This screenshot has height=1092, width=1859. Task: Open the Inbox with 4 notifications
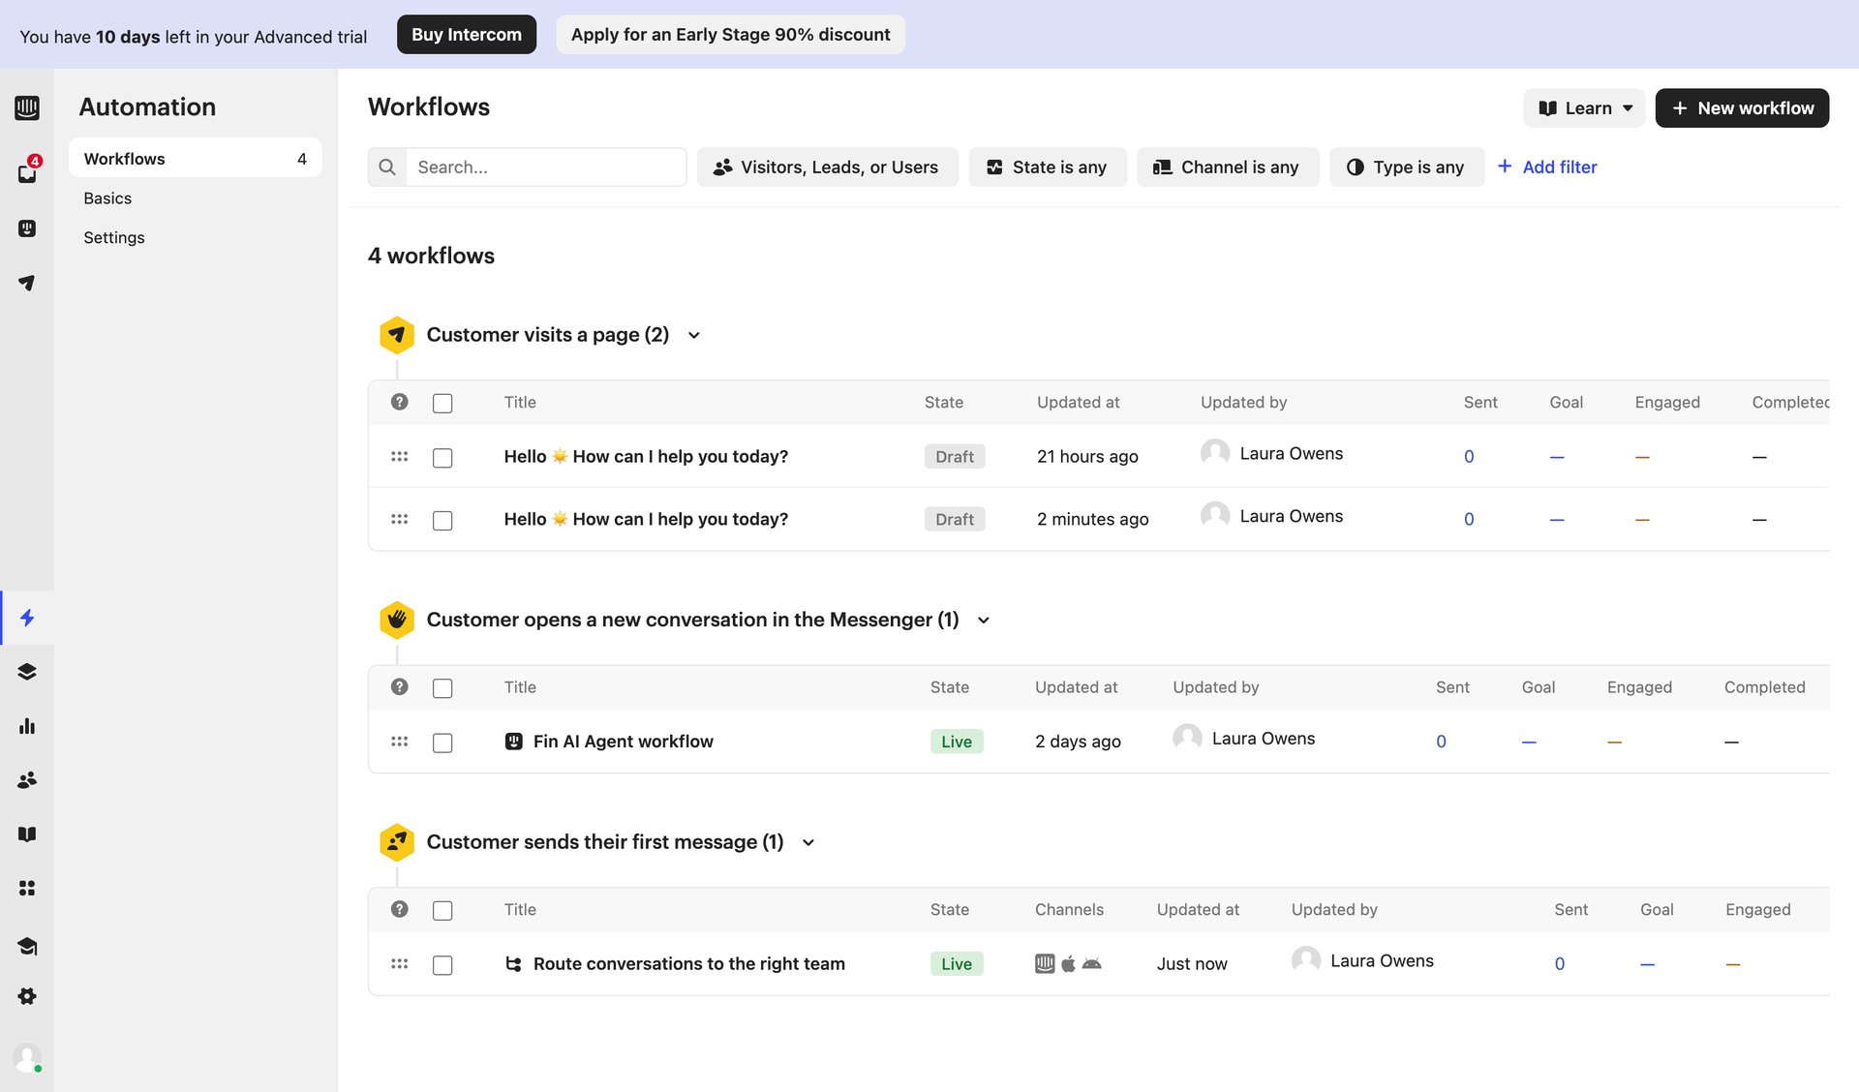[x=27, y=172]
